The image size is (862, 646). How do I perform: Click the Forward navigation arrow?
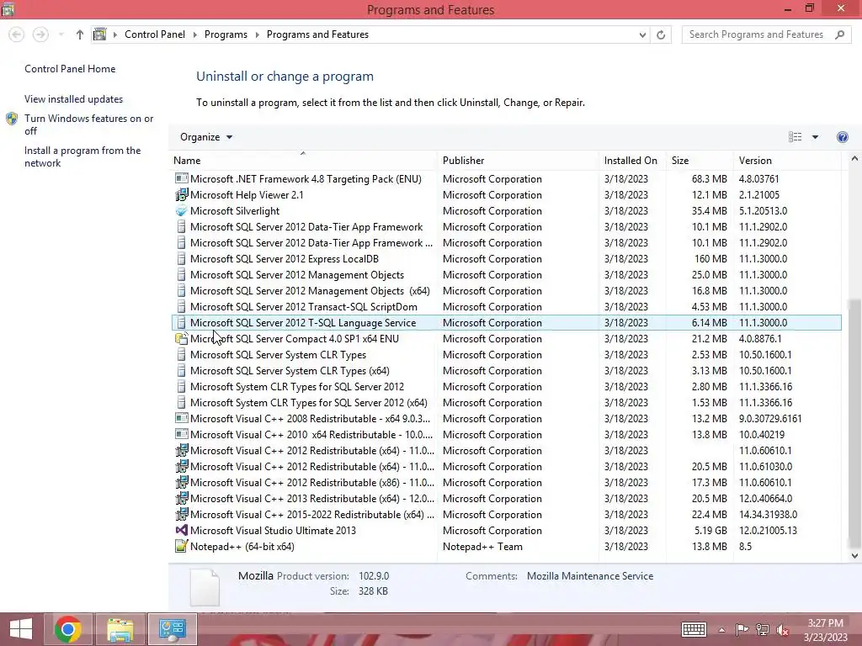[40, 34]
